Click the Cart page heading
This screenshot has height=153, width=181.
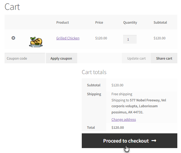tap(12, 7)
